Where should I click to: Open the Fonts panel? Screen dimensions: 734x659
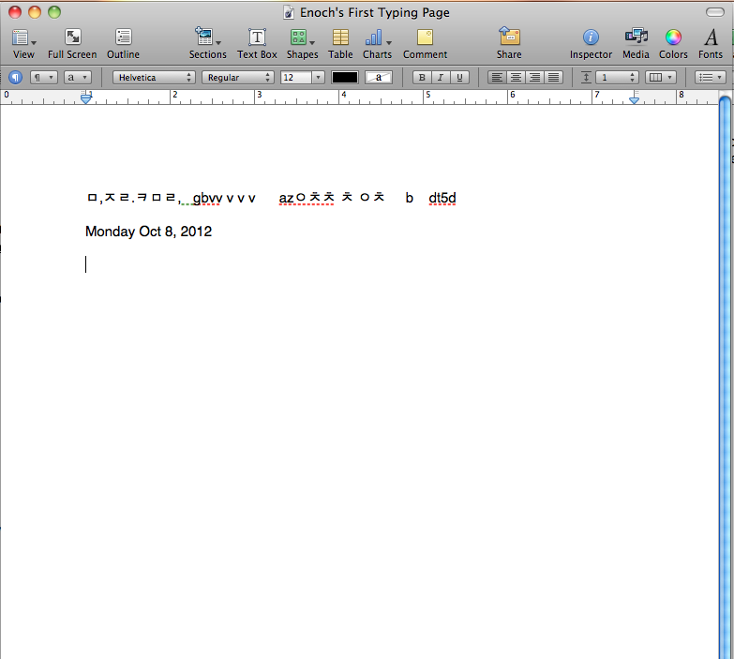point(711,43)
